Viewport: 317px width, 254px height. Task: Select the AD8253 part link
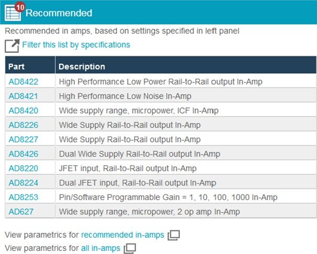(x=24, y=197)
